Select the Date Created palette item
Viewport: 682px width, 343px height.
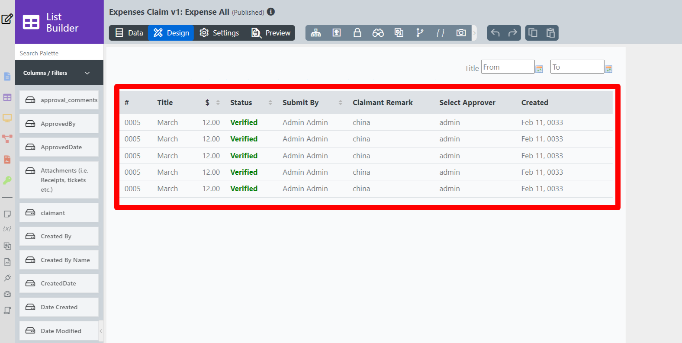click(x=59, y=307)
